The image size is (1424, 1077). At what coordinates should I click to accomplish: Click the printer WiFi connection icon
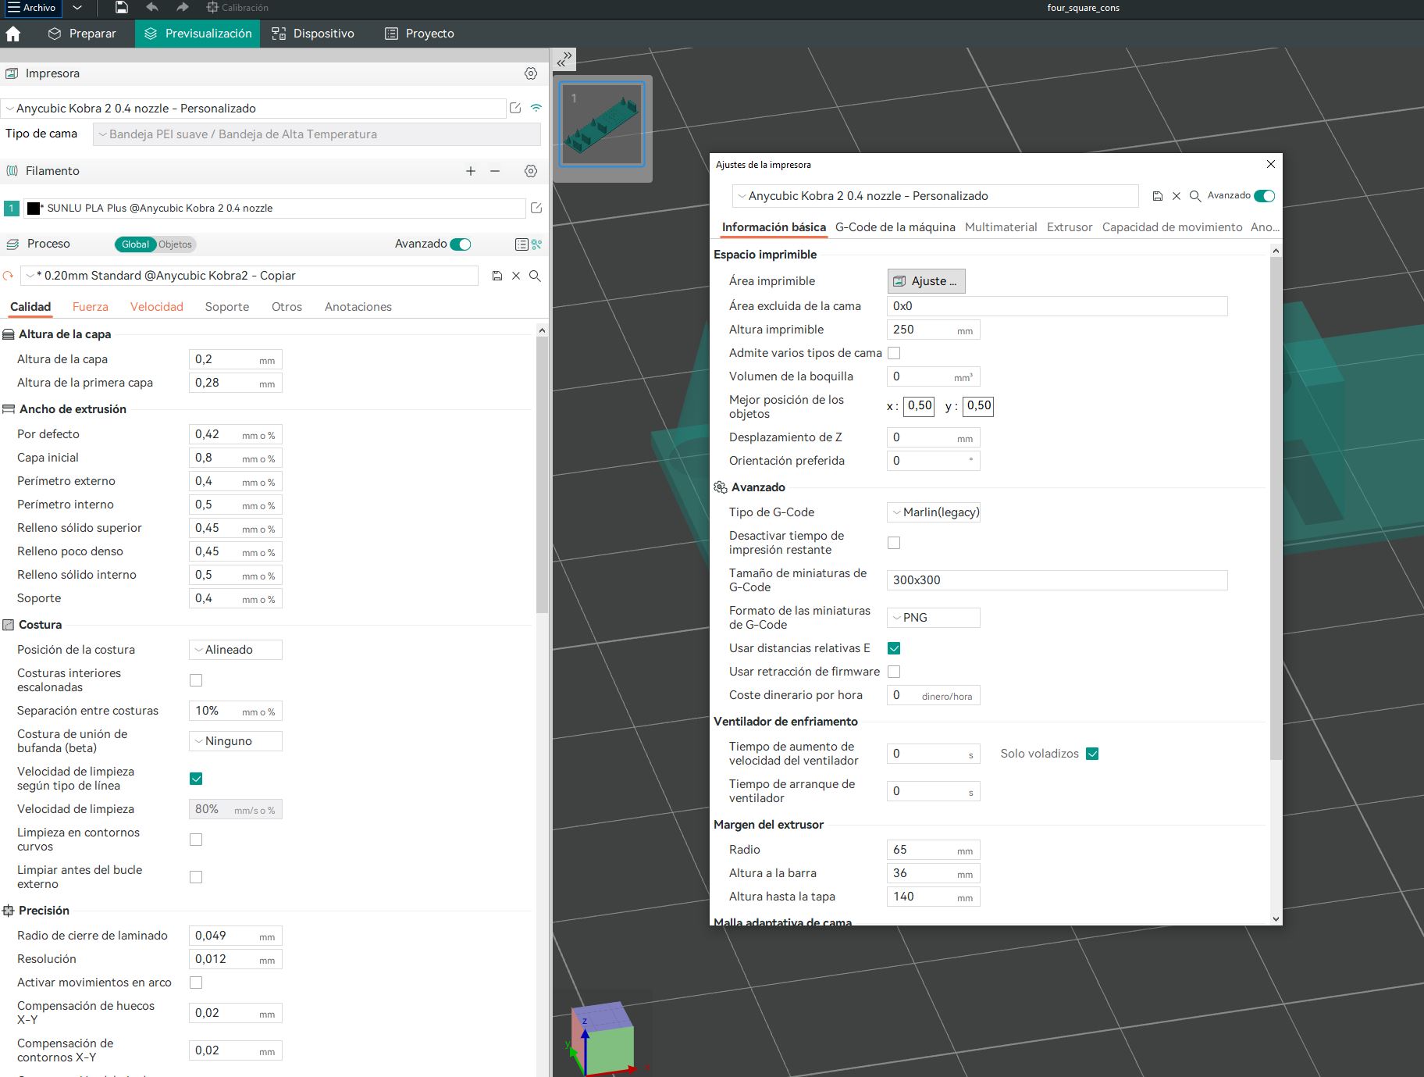click(536, 108)
